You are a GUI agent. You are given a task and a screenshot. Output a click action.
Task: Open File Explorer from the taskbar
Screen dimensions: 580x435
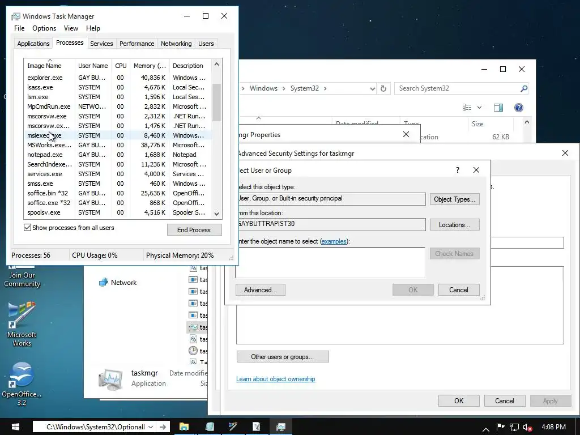tap(184, 427)
